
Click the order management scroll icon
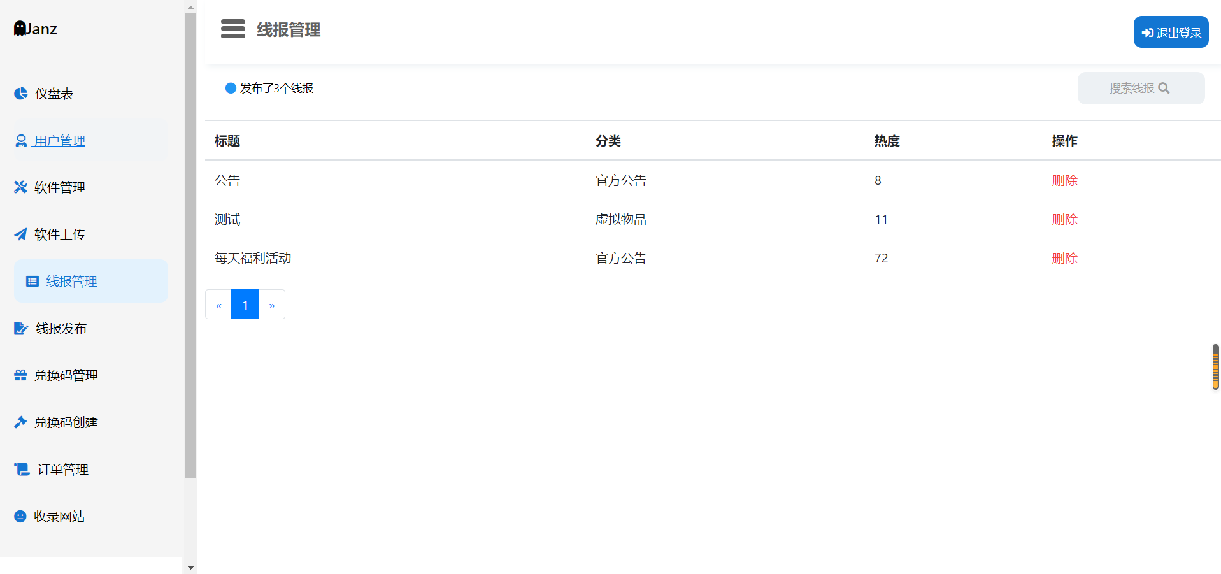[22, 470]
